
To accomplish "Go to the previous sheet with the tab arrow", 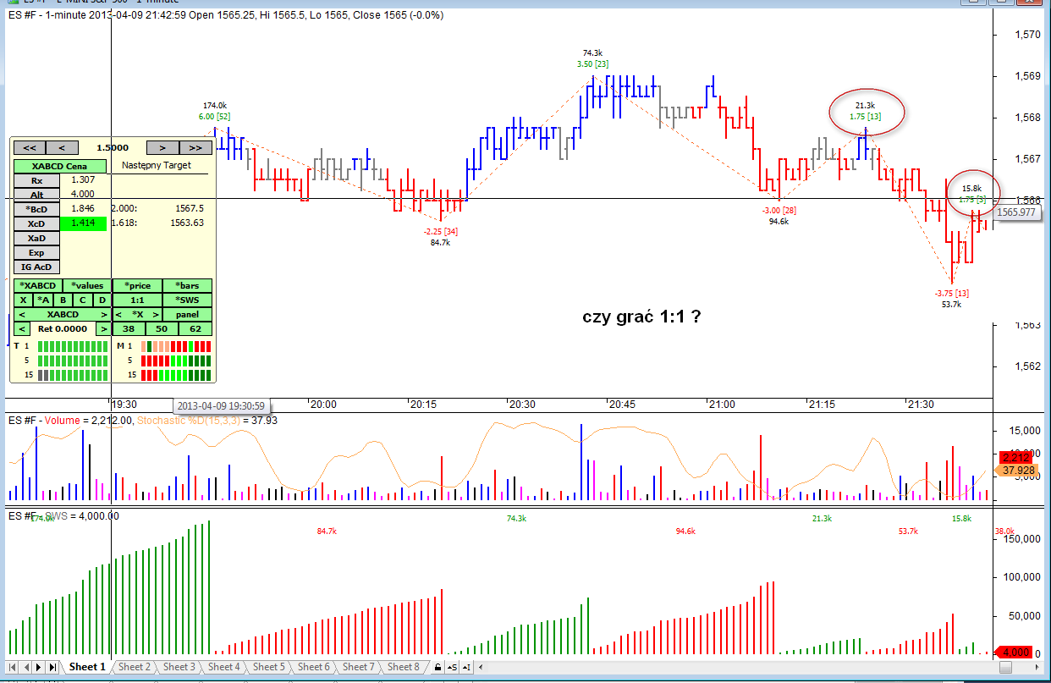I will [26, 667].
